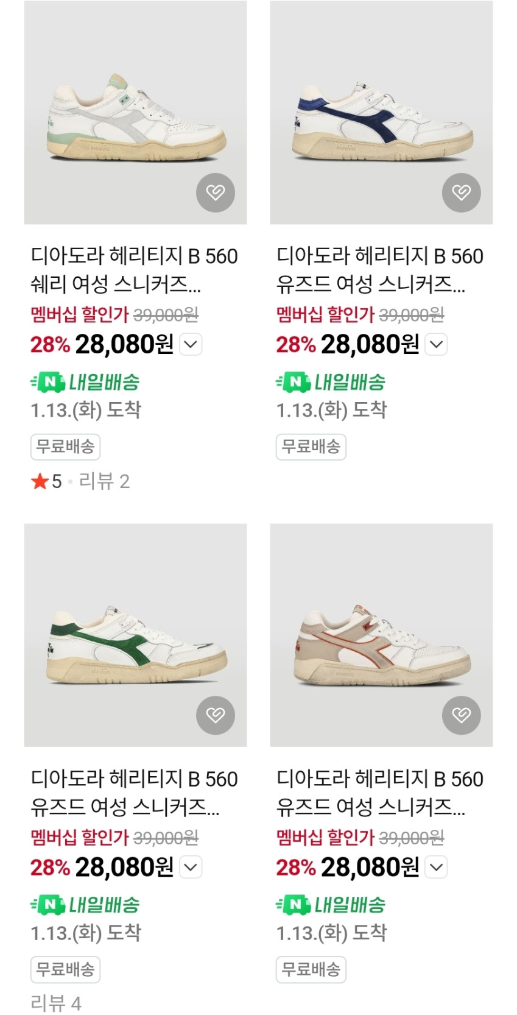Click 내일배송 delivery icon under mint sneaker
This screenshot has height=1015, width=517.
85,383
